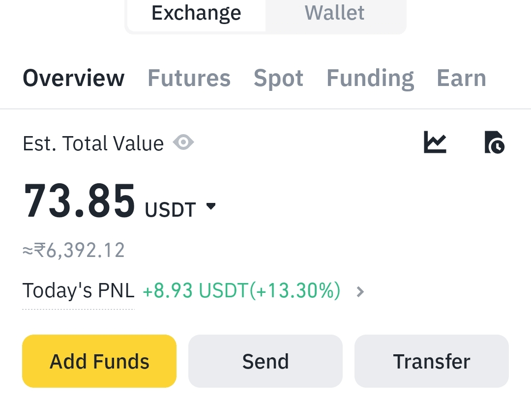Viewport: 531px width, 398px height.
Task: Open Today's PNL details chevron
Action: coord(360,292)
